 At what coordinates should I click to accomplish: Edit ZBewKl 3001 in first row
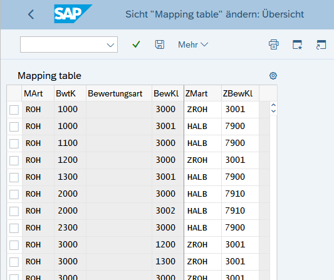(240, 110)
